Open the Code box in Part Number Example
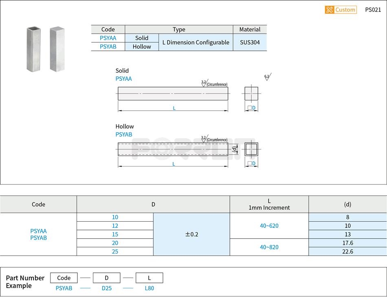The height and width of the screenshot is (298, 387). (64, 278)
